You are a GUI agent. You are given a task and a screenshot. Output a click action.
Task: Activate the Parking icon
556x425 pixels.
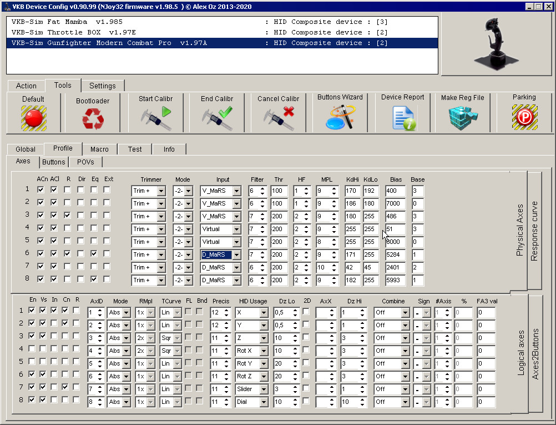[x=524, y=117]
